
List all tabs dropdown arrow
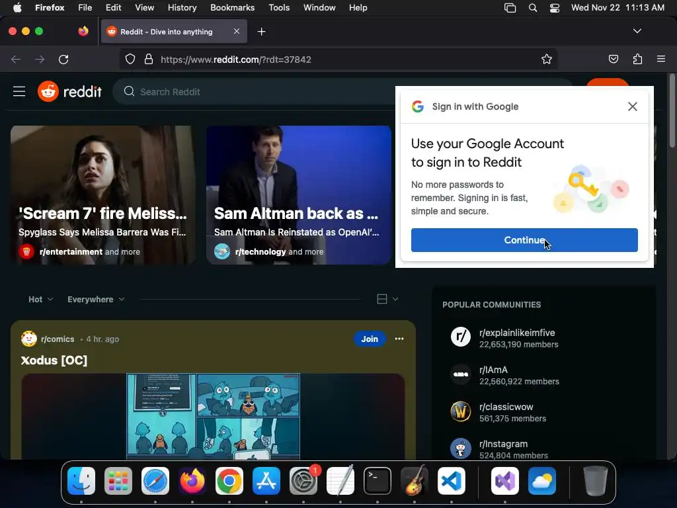pos(637,31)
